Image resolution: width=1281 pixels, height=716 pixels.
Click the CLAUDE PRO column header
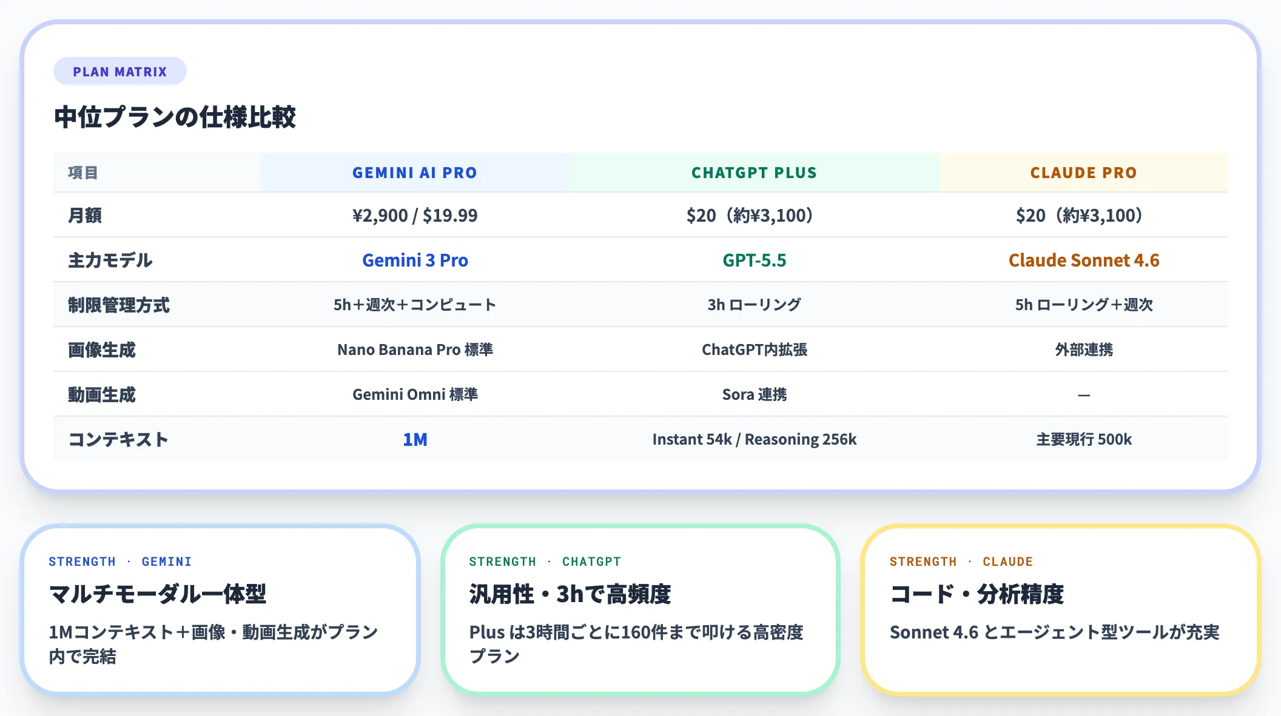coord(1083,173)
